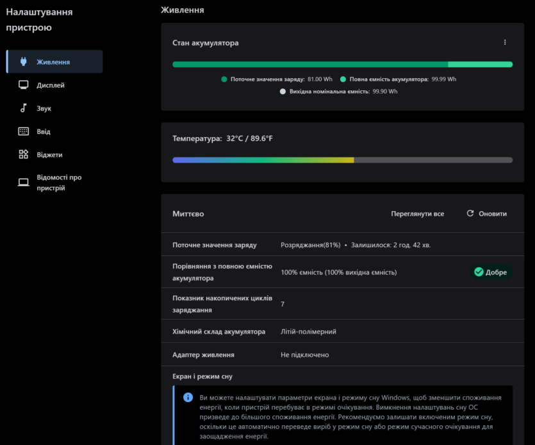Click the plug icon beside Живлення
Screen dimensions: 535x445
tap(23, 61)
